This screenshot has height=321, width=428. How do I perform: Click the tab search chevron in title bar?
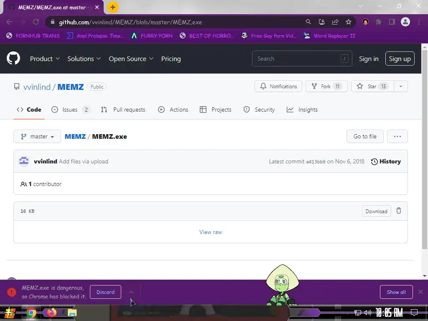(x=361, y=6)
